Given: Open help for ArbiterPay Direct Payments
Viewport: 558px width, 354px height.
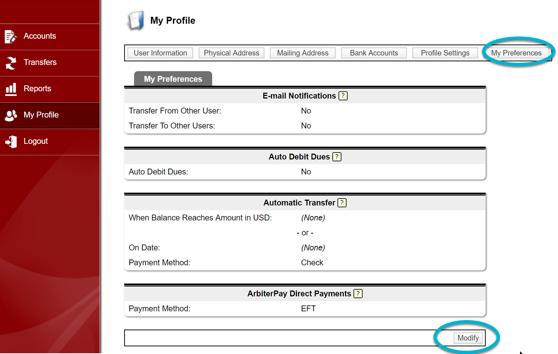Looking at the screenshot, I should pos(358,293).
